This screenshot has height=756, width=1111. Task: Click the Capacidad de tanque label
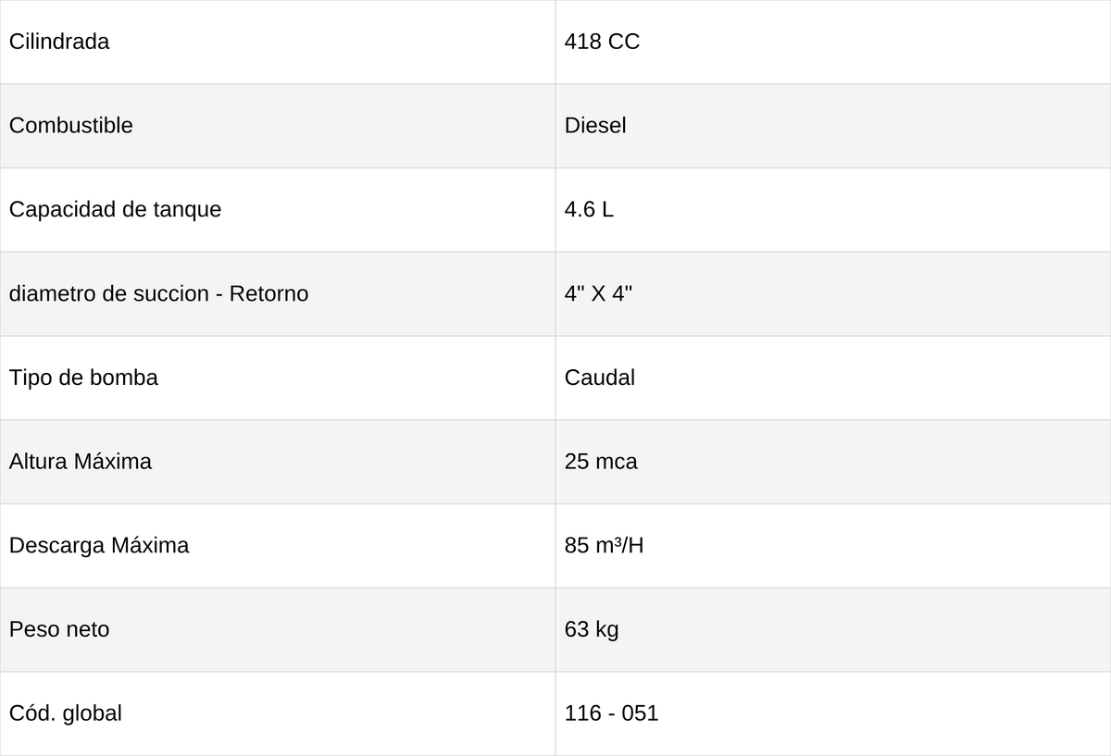click(x=115, y=209)
